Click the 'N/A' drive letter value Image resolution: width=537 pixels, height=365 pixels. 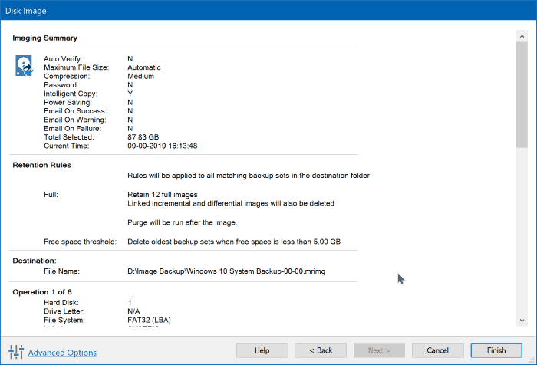133,311
